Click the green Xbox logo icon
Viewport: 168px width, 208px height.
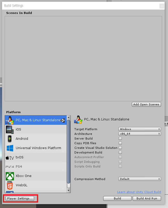[x=10, y=176]
